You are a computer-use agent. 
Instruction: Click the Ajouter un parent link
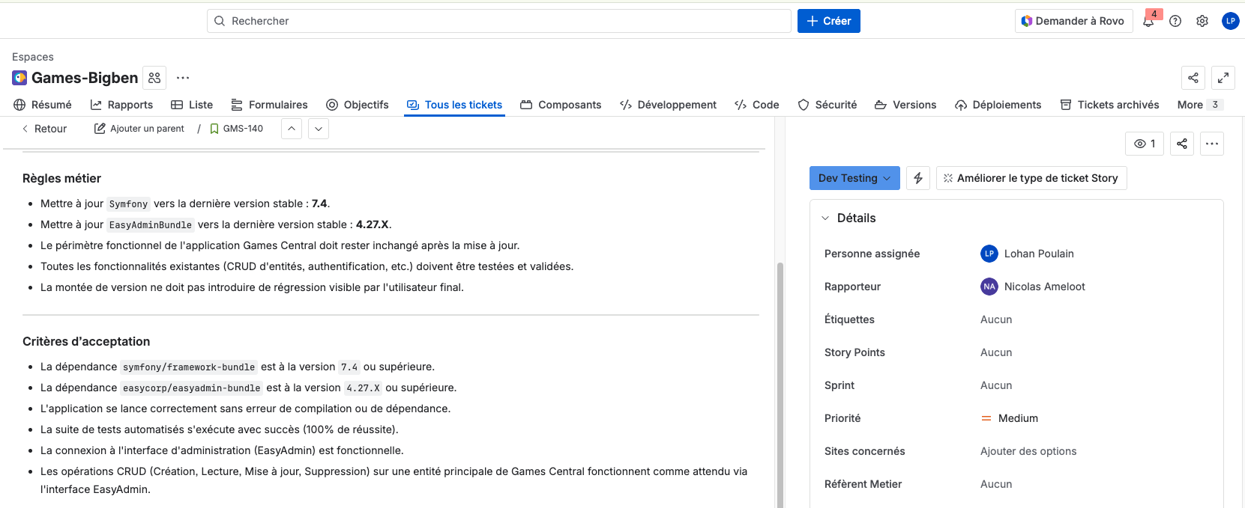click(139, 129)
